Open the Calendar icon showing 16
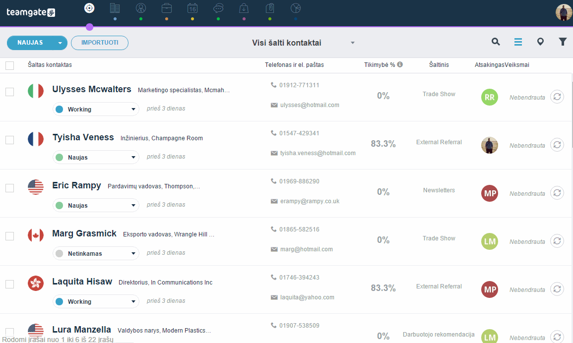Image resolution: width=573 pixels, height=343 pixels. tap(192, 8)
